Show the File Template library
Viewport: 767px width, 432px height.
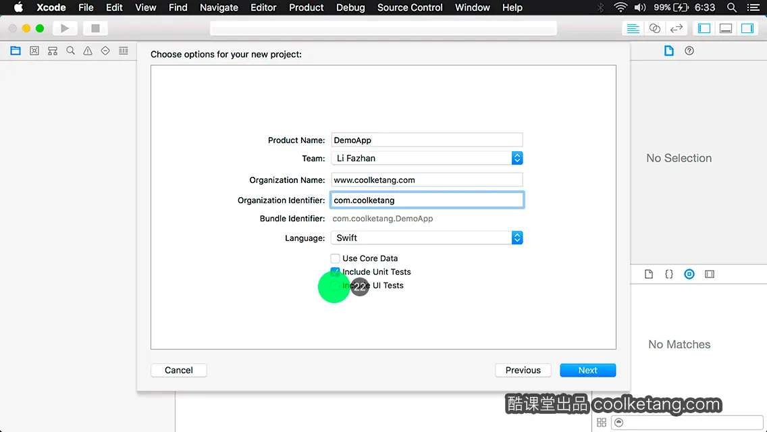pos(649,274)
